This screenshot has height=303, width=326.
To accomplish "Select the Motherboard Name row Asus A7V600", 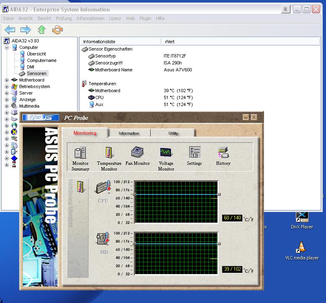I will pyautogui.click(x=140, y=70).
